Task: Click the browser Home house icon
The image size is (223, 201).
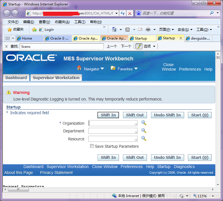Action: [114, 29]
